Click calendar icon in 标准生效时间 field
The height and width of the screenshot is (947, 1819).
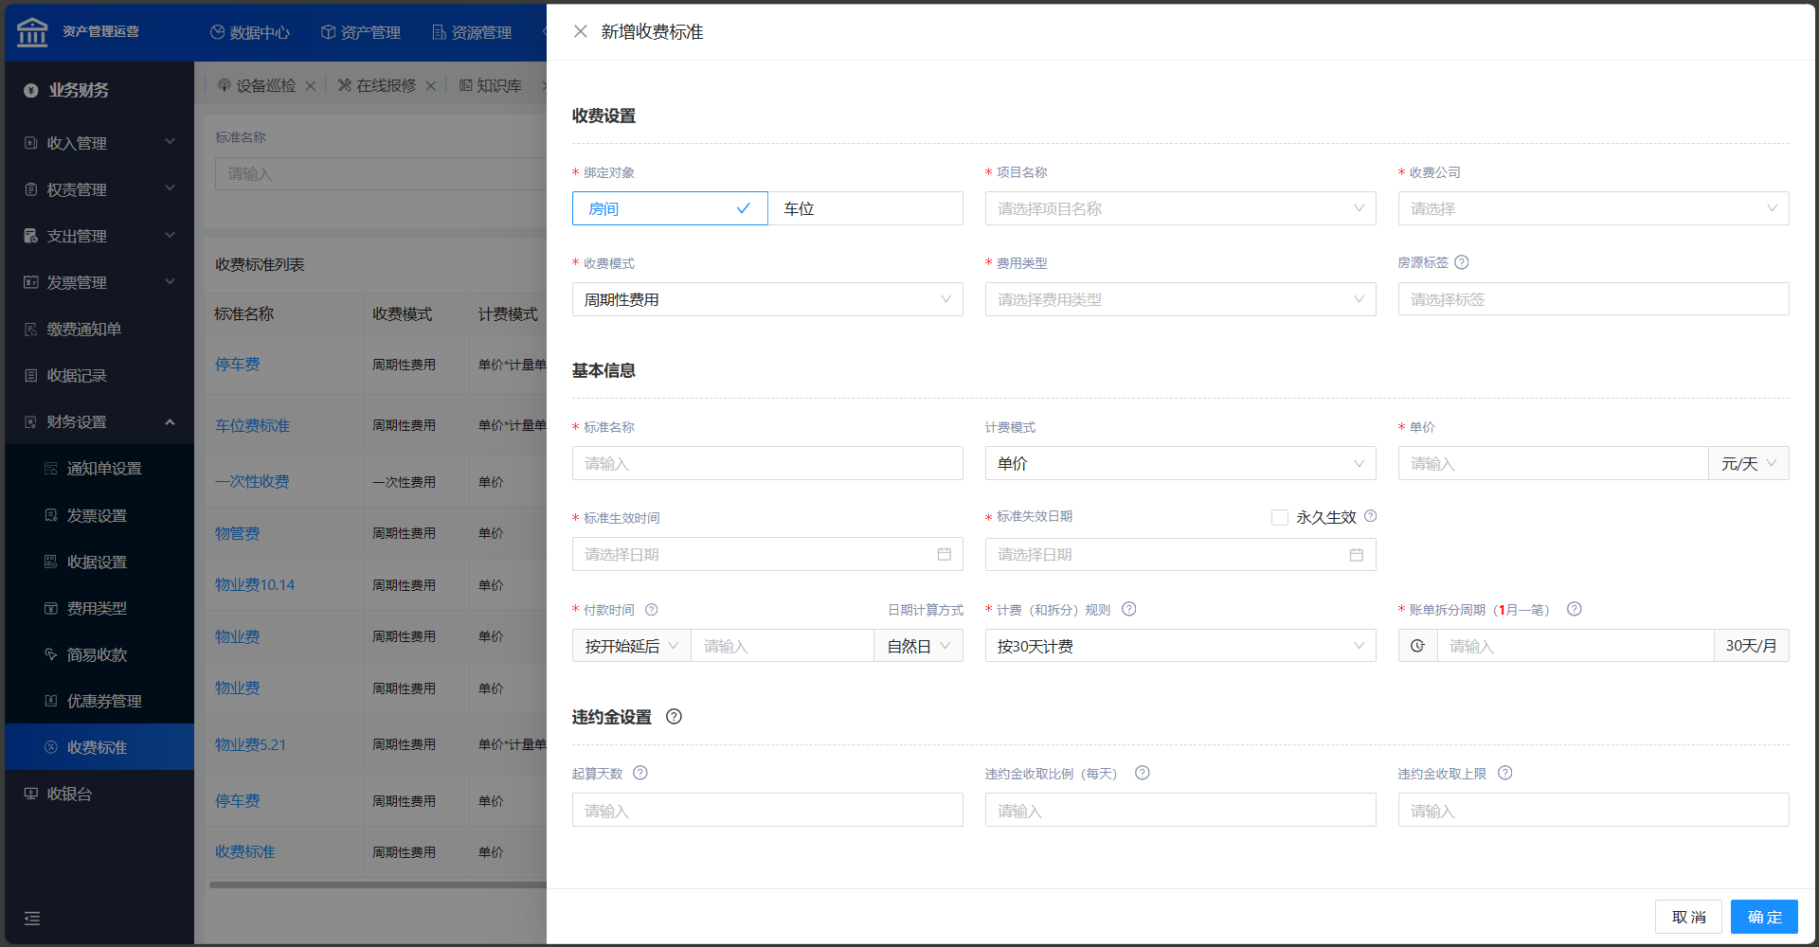coord(944,554)
